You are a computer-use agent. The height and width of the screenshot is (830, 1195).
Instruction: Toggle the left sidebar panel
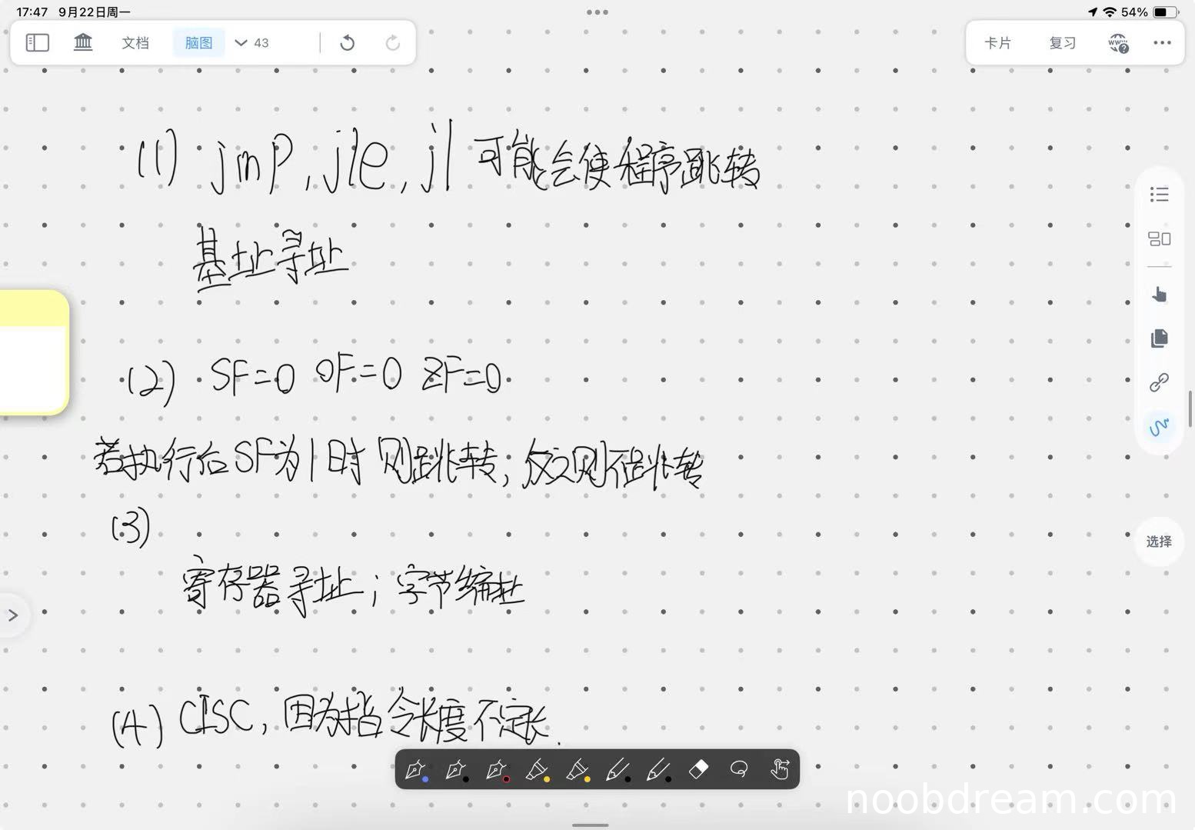pyautogui.click(x=37, y=42)
